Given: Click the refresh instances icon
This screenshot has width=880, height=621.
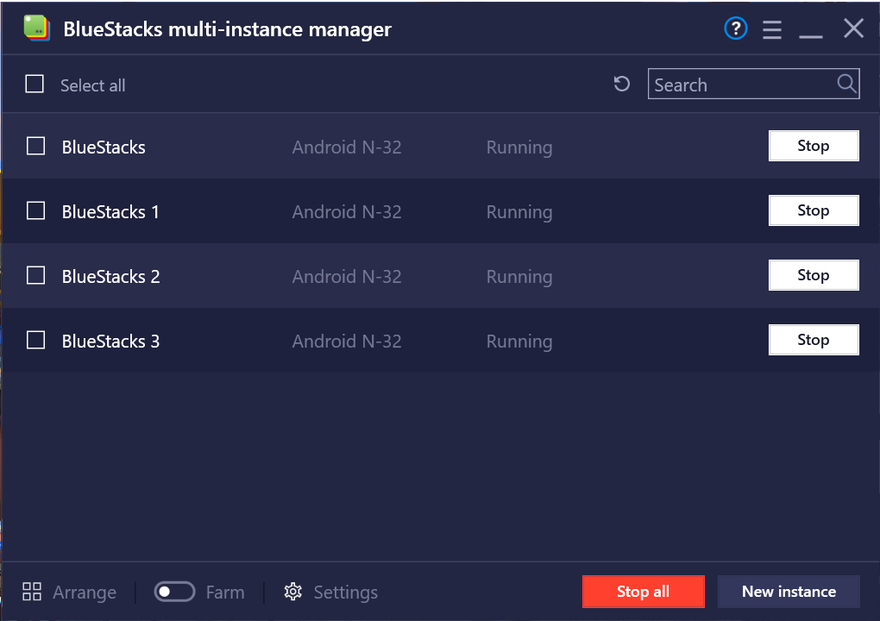Looking at the screenshot, I should tap(621, 85).
